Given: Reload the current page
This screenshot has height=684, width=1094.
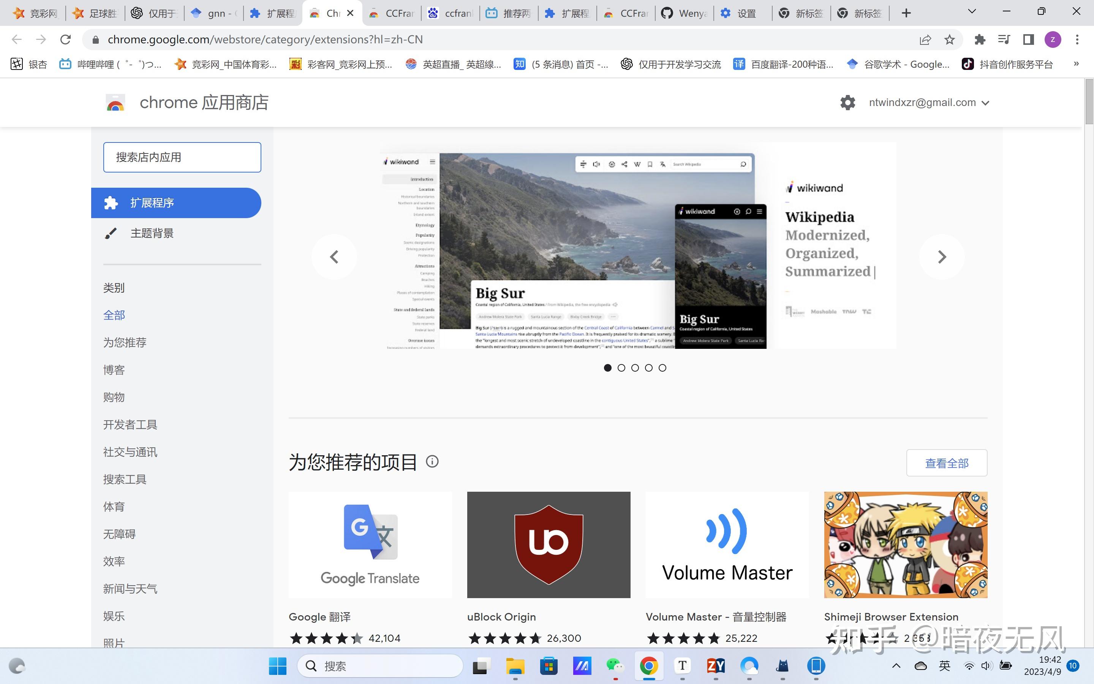Looking at the screenshot, I should click(x=66, y=40).
